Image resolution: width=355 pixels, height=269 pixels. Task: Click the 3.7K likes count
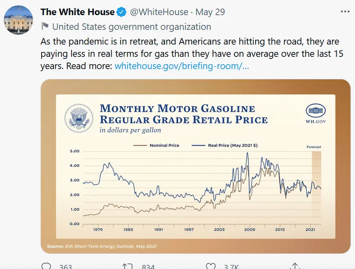(230, 267)
